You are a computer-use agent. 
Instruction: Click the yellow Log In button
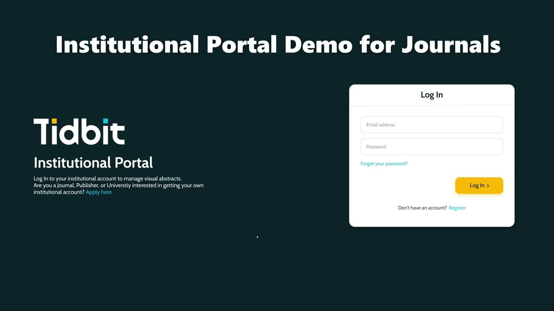479,185
